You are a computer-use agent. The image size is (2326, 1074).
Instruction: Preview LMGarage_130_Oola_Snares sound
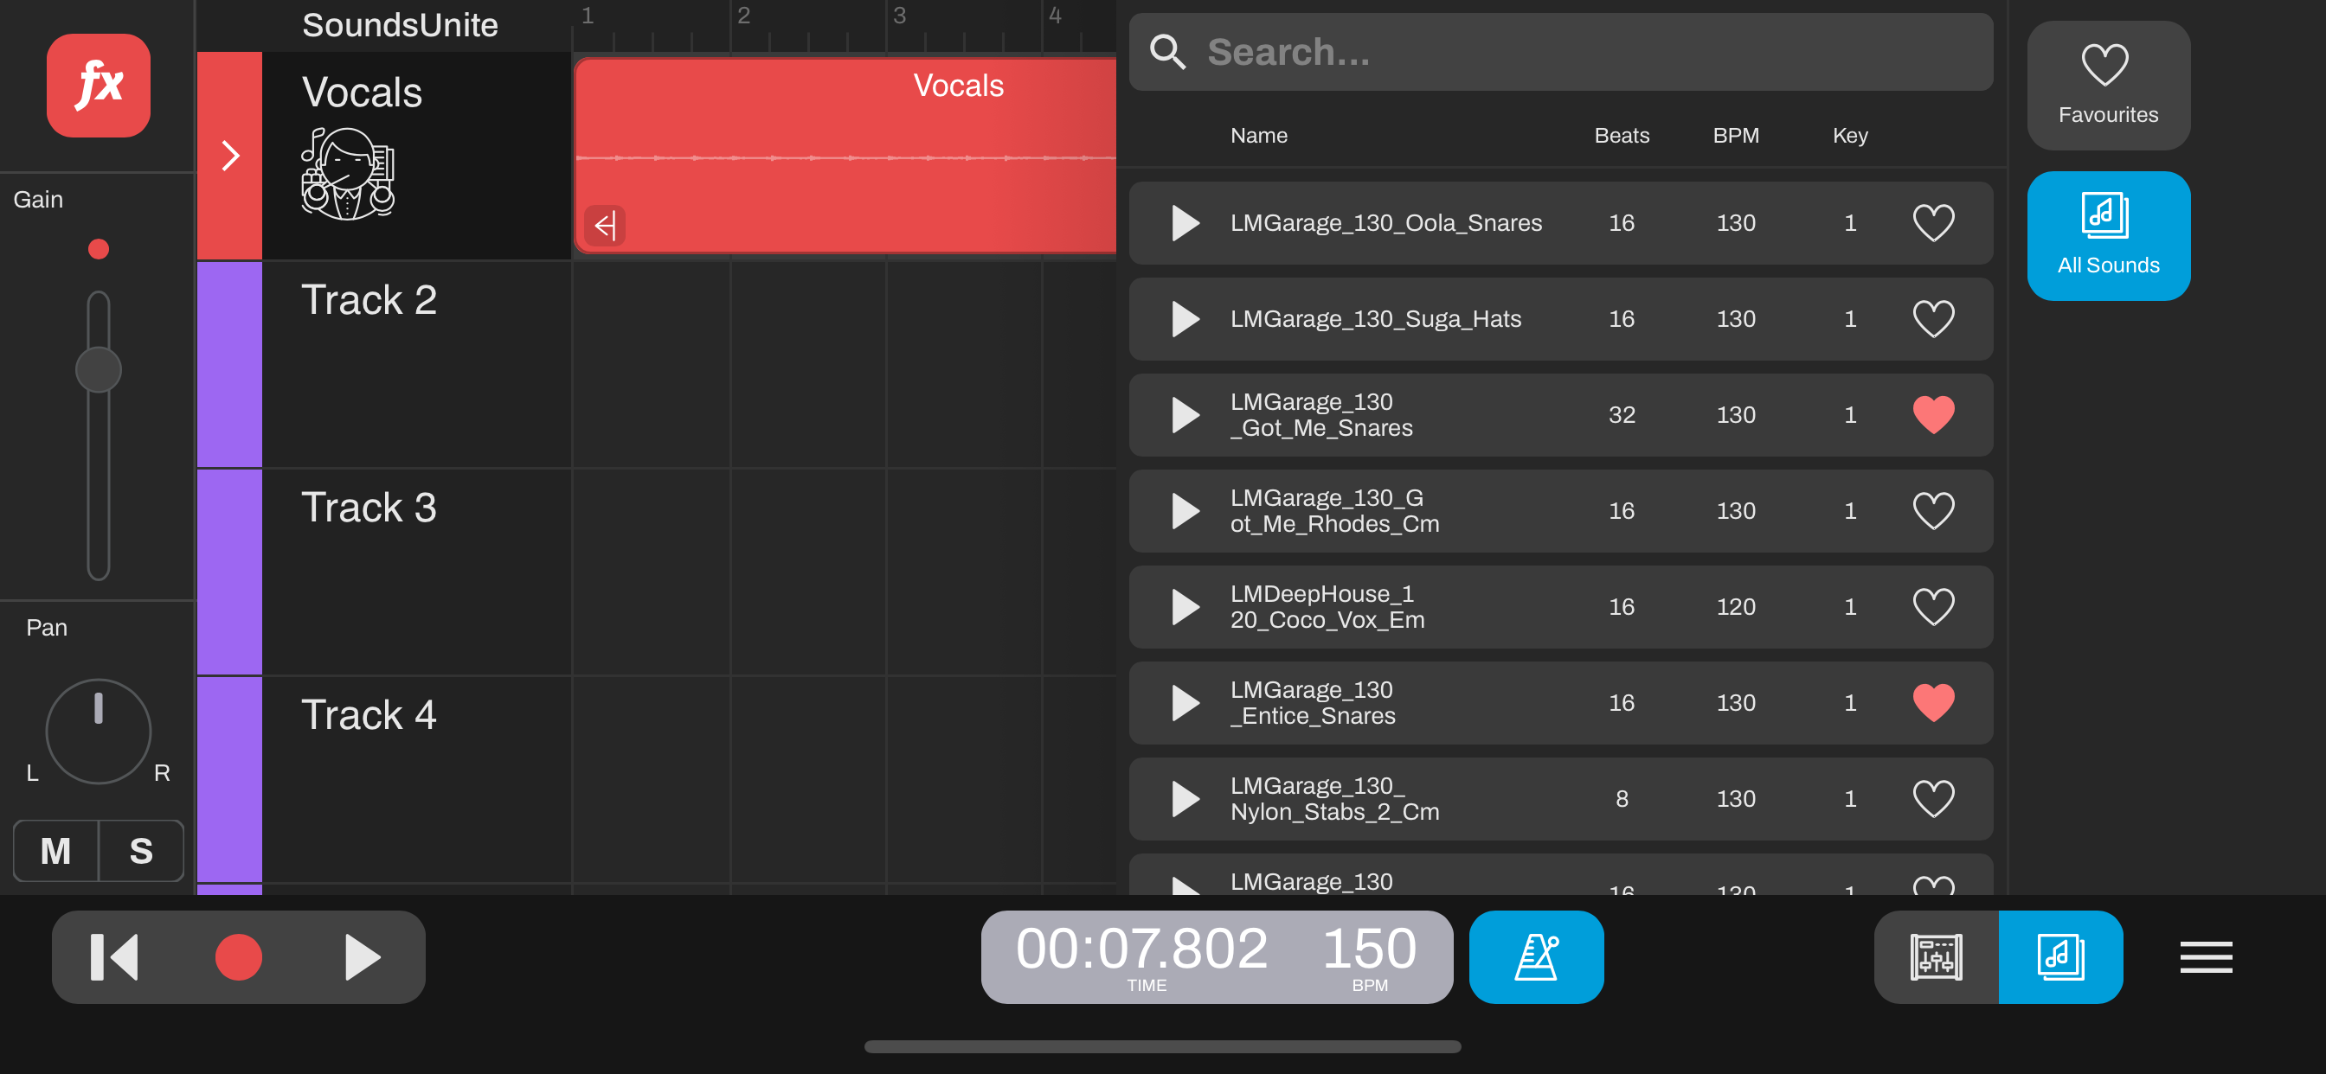1185,223
